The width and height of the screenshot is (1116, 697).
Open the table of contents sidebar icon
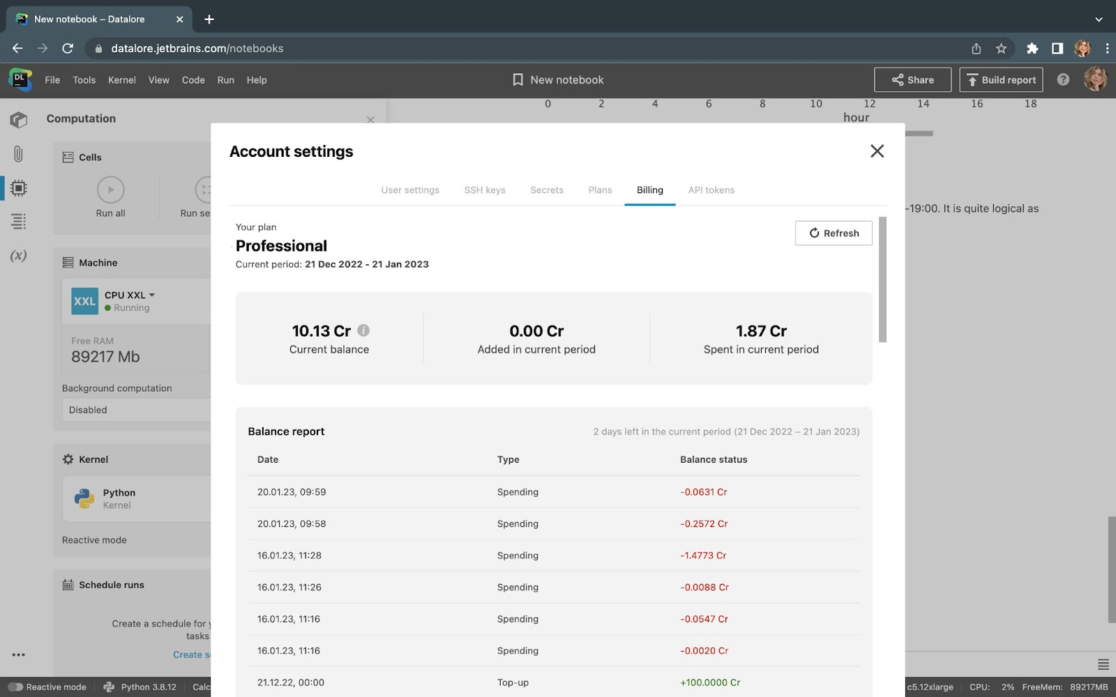coord(19,222)
